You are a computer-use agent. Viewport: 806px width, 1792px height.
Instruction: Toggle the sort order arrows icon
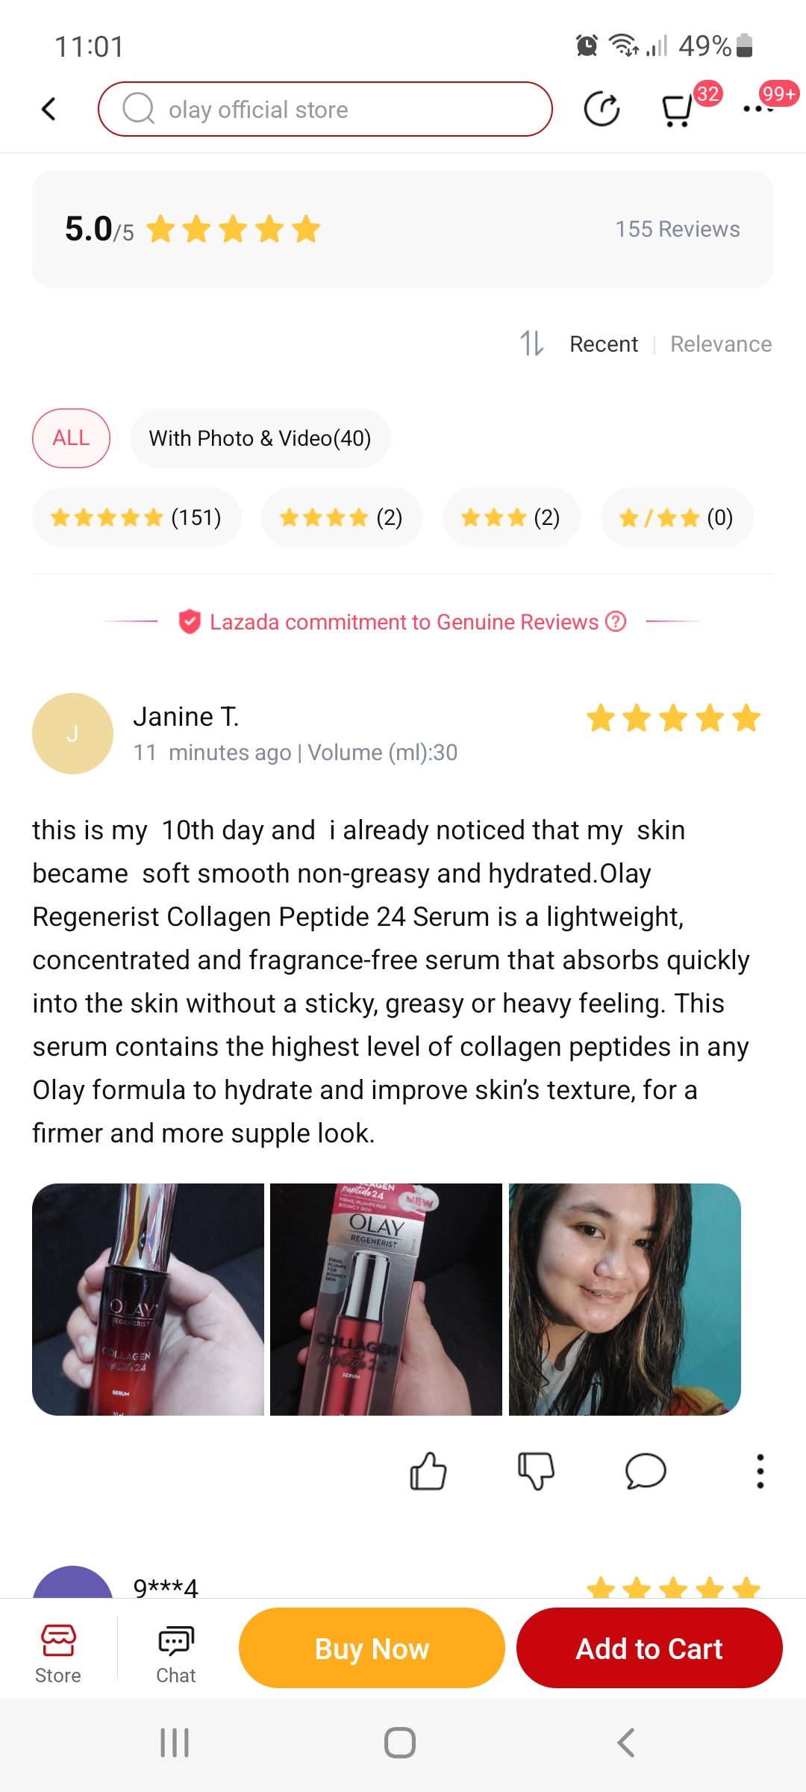point(531,343)
